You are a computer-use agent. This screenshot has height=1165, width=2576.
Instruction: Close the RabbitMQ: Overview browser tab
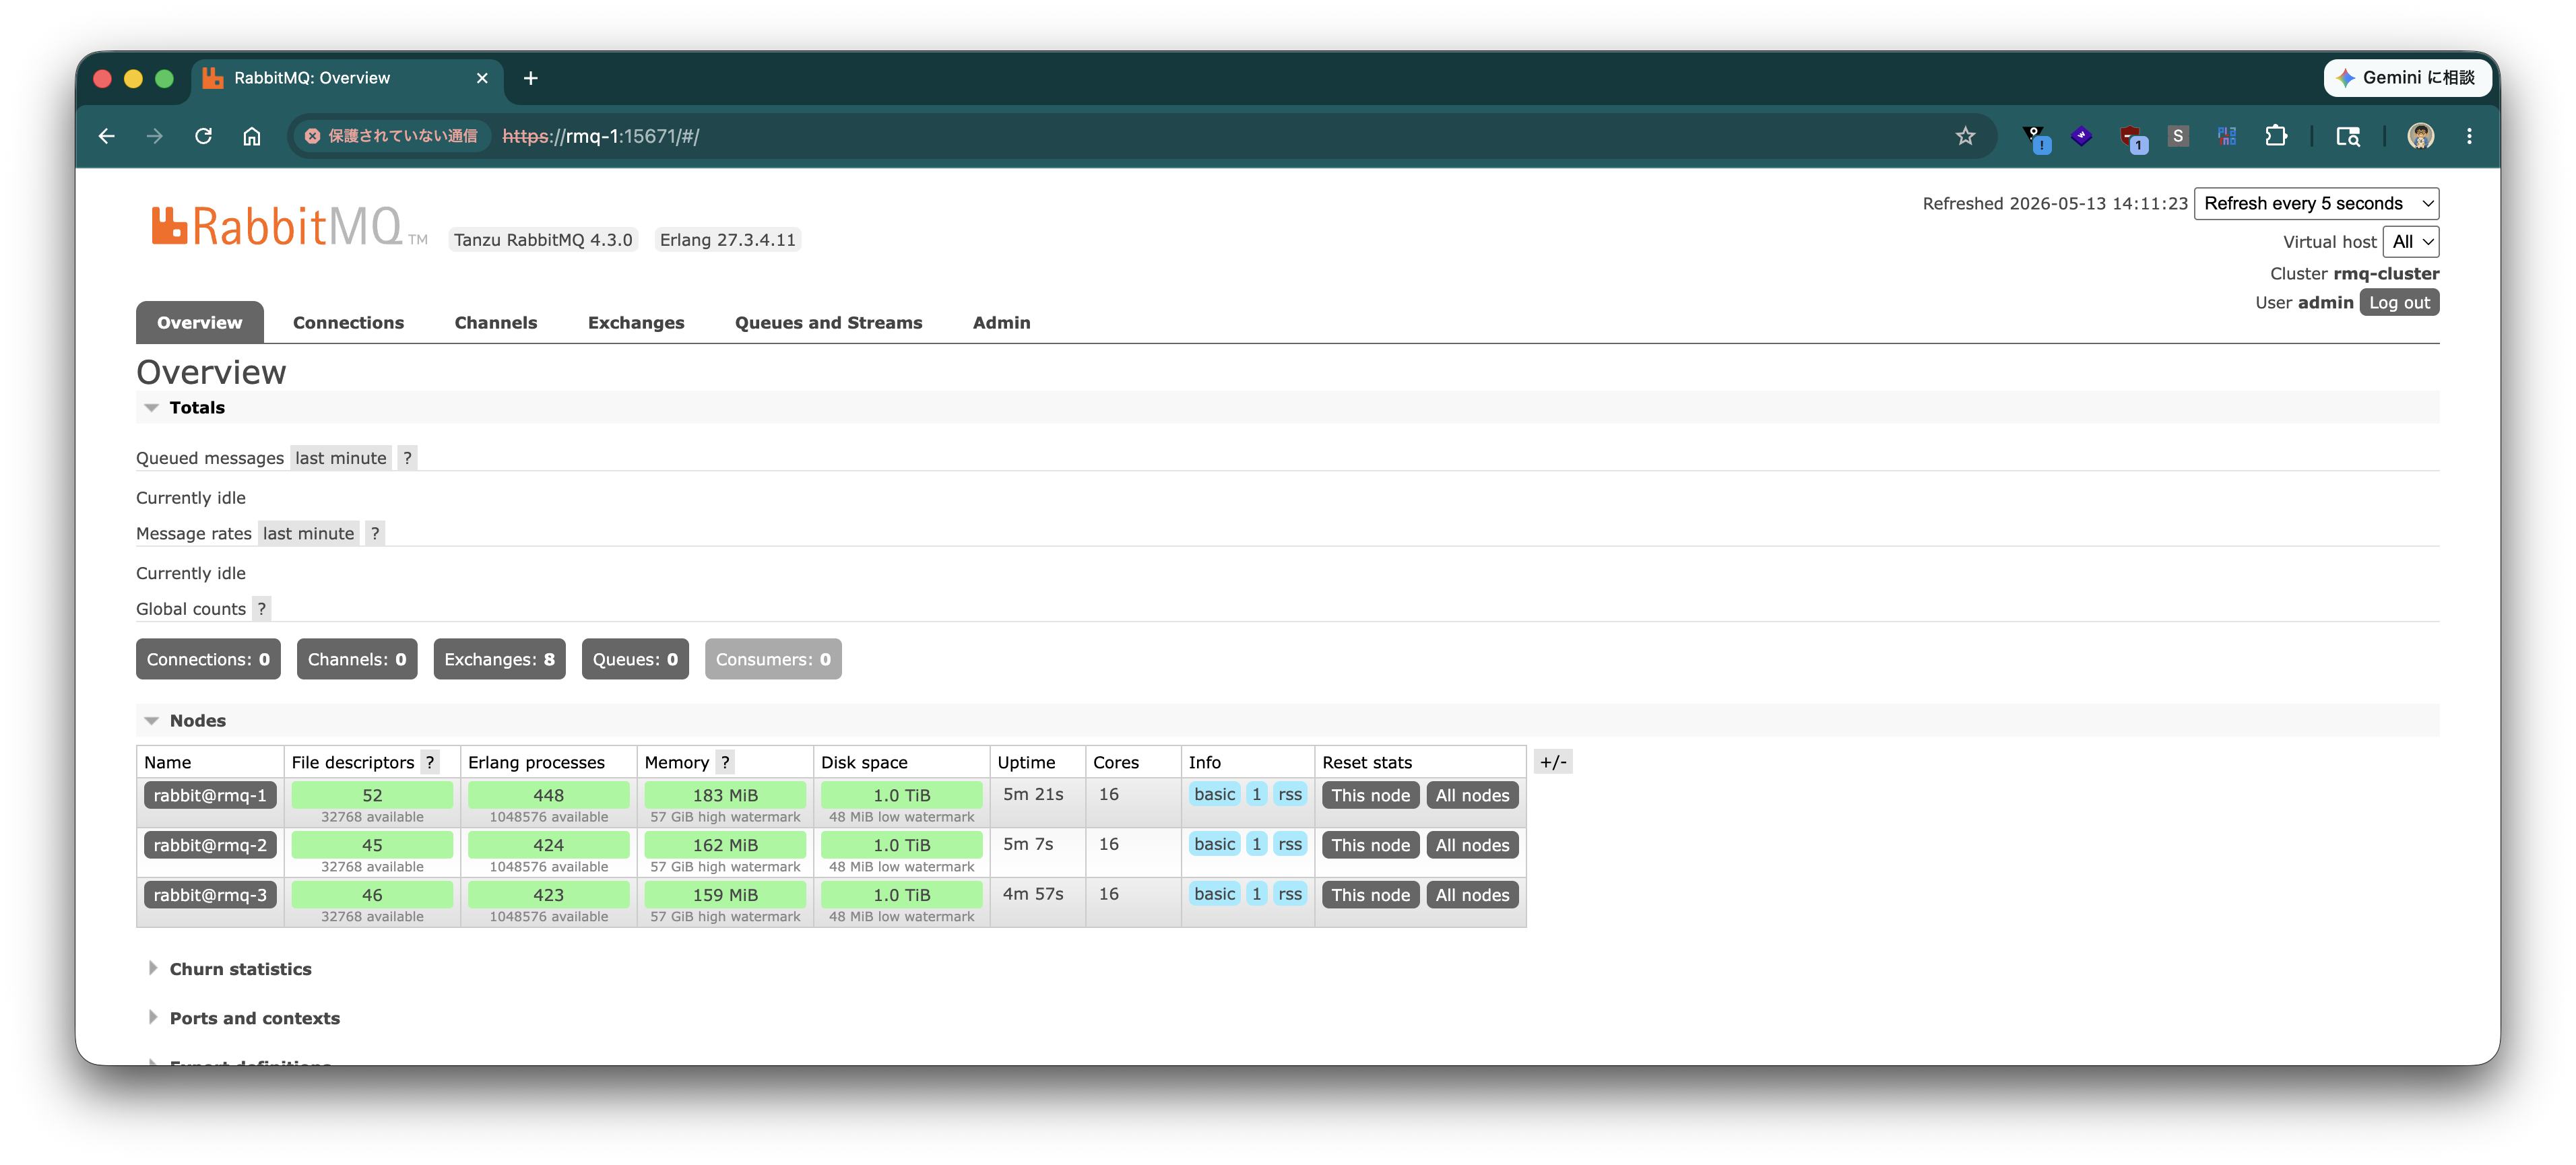(482, 78)
